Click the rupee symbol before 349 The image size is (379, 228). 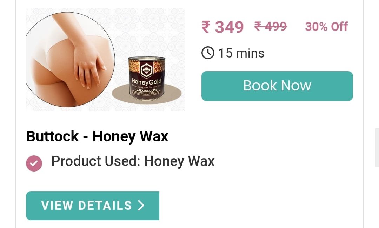click(x=206, y=27)
